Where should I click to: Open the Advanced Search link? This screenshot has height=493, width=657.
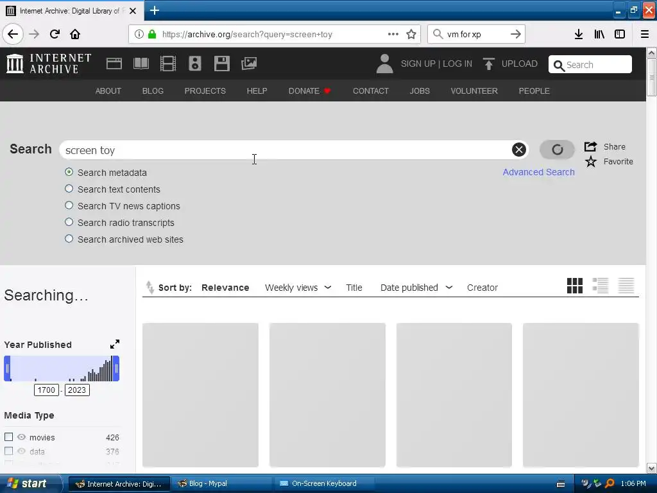[538, 172]
